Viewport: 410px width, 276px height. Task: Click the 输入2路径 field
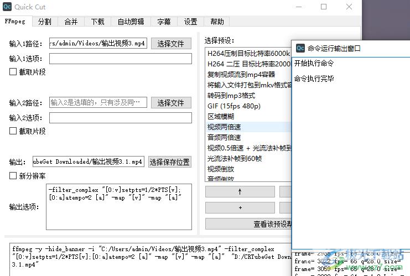98,102
